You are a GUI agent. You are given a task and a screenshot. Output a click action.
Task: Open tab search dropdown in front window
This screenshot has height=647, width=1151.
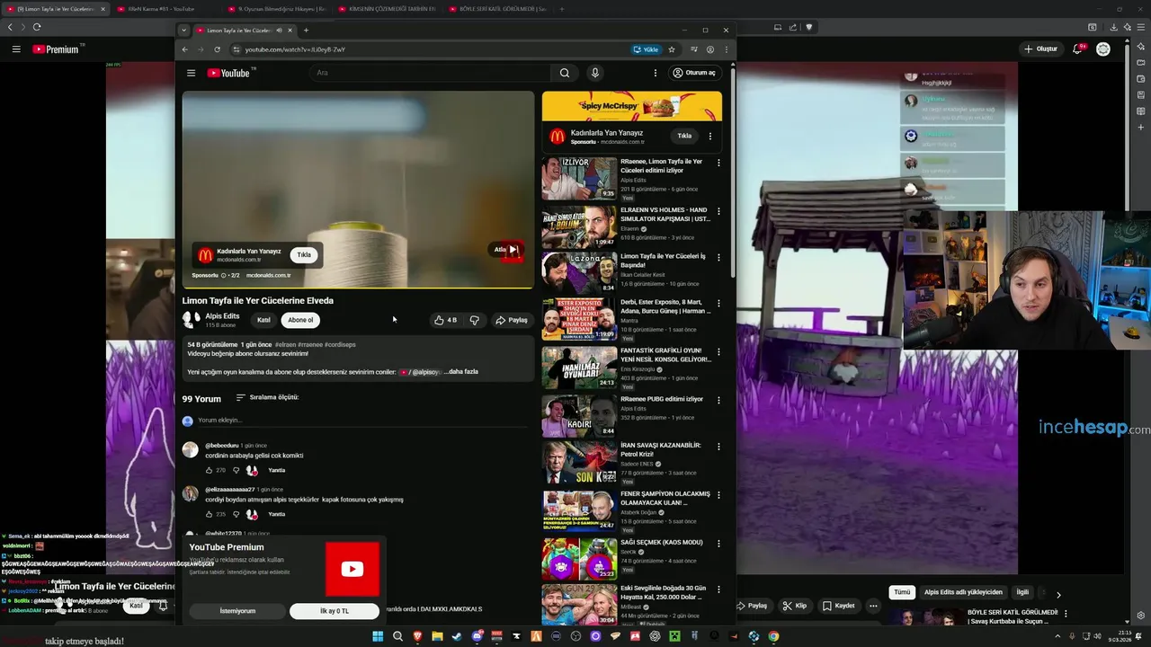coord(184,31)
